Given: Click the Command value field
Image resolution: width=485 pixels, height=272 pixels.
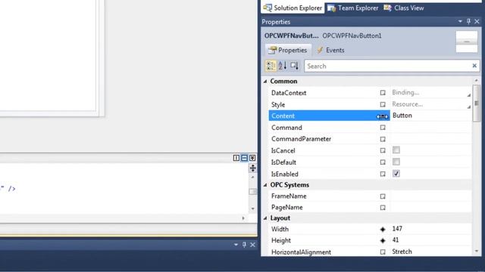Looking at the screenshot, I should pyautogui.click(x=431, y=128).
